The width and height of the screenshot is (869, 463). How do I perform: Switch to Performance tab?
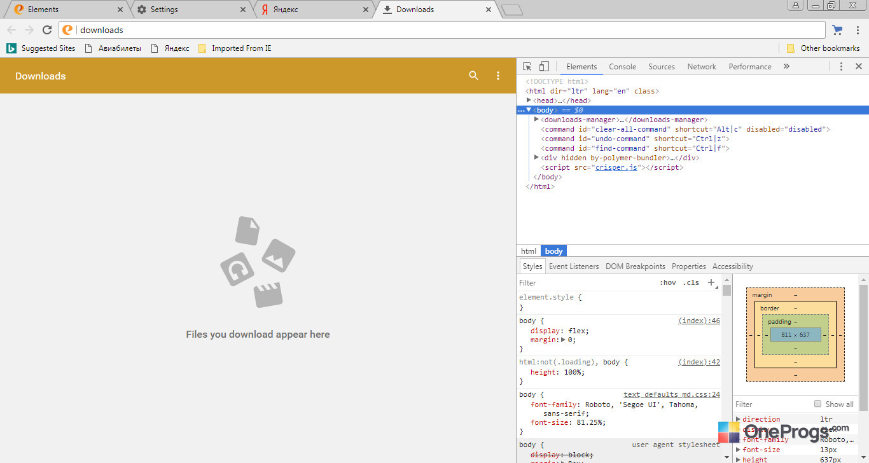tap(750, 66)
